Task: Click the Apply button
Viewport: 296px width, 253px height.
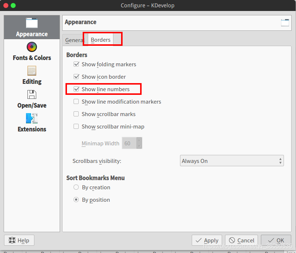Action: pos(207,240)
